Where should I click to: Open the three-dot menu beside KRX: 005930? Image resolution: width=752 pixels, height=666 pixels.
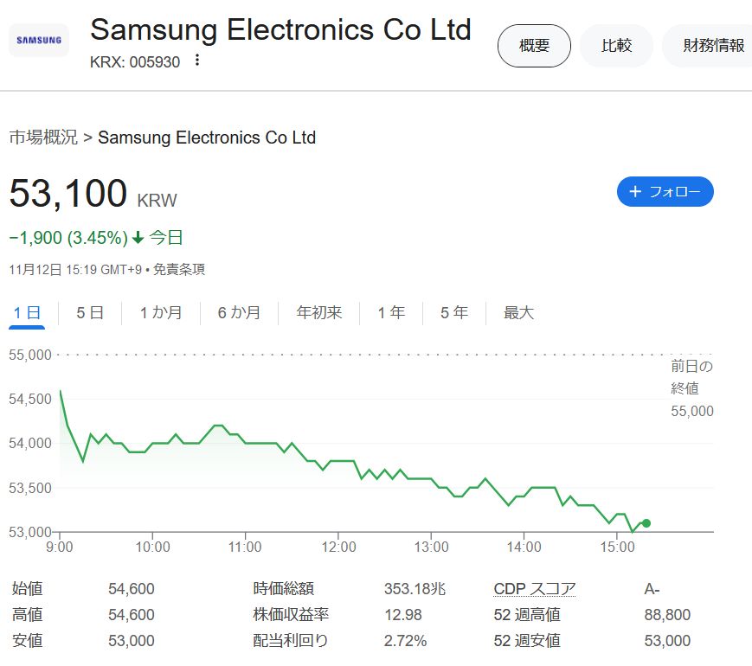click(197, 61)
